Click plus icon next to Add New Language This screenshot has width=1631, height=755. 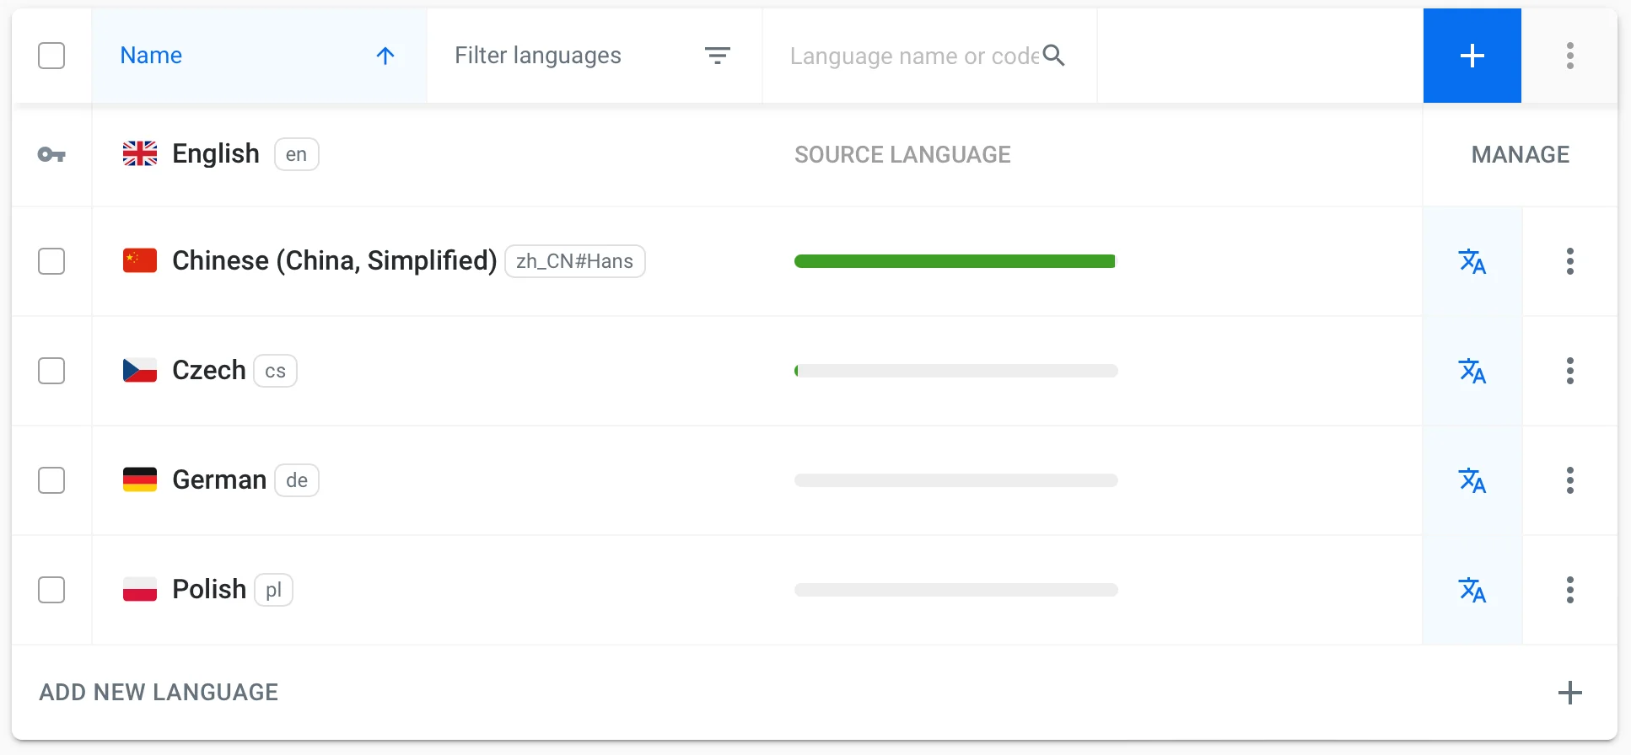pos(1569,693)
